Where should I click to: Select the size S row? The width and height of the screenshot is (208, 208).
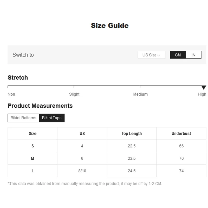32,146
